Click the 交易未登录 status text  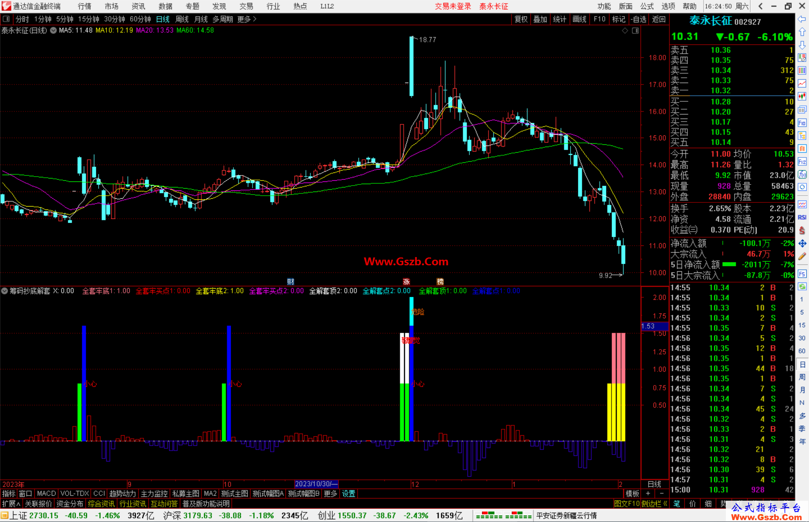[453, 6]
